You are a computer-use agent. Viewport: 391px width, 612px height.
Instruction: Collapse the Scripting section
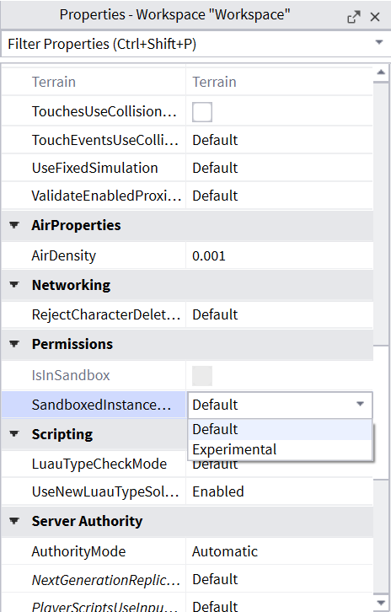coord(14,434)
